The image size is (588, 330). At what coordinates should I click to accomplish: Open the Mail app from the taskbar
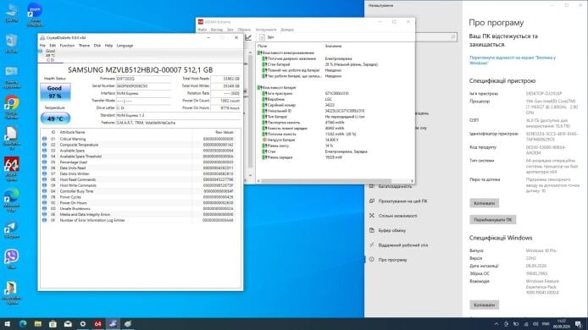(68, 323)
